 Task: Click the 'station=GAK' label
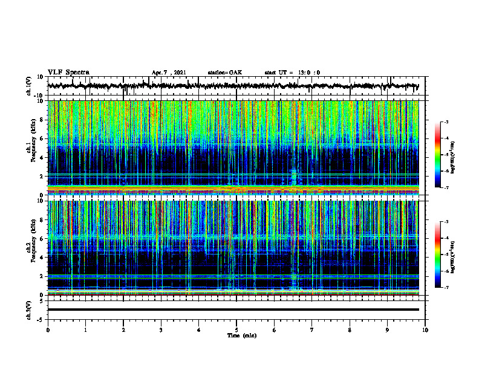[225, 73]
